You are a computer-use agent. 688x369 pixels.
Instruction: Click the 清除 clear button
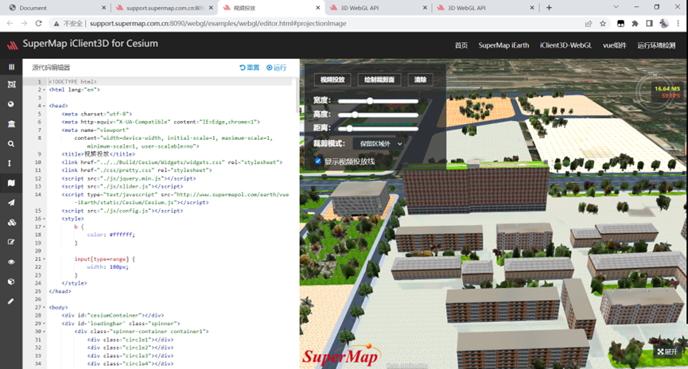(x=420, y=80)
